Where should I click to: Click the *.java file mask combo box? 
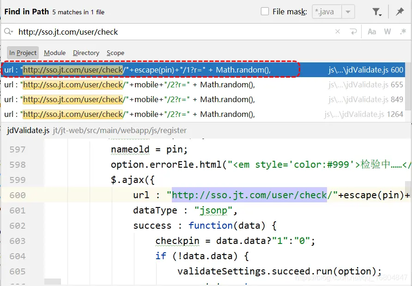327,12
